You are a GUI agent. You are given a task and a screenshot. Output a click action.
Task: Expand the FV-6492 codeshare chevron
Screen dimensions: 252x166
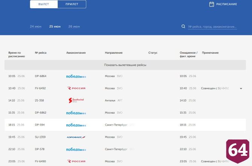pos(241,88)
